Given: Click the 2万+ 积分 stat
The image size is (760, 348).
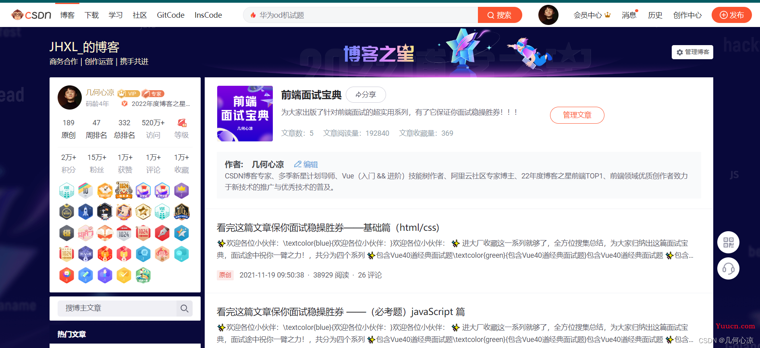Looking at the screenshot, I should [x=69, y=164].
